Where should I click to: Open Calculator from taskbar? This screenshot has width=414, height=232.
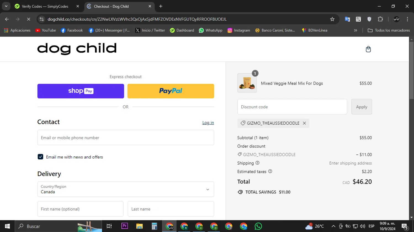pyautogui.click(x=154, y=226)
